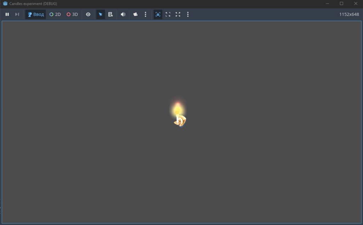Screen dimensions: 363x225
Task: Select stretch to fit size mode
Action: point(178,15)
